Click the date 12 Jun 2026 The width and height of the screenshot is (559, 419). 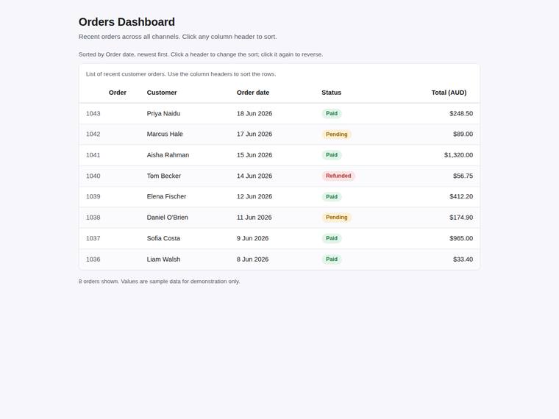[x=254, y=197]
